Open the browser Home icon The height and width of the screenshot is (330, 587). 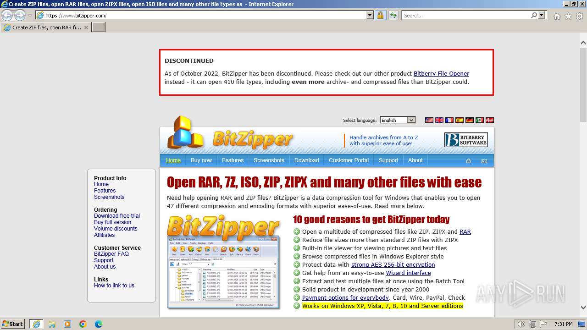click(557, 16)
